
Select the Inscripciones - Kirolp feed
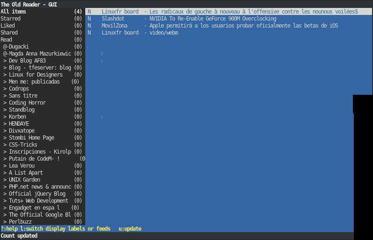(42, 152)
